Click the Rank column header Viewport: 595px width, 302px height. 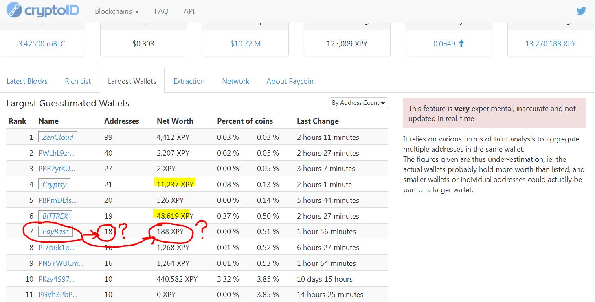pyautogui.click(x=17, y=121)
